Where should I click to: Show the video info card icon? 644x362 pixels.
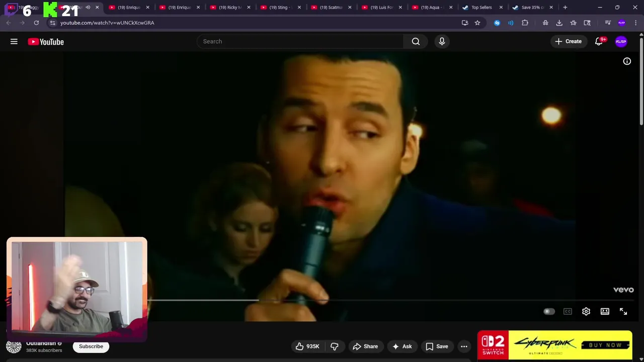click(627, 61)
